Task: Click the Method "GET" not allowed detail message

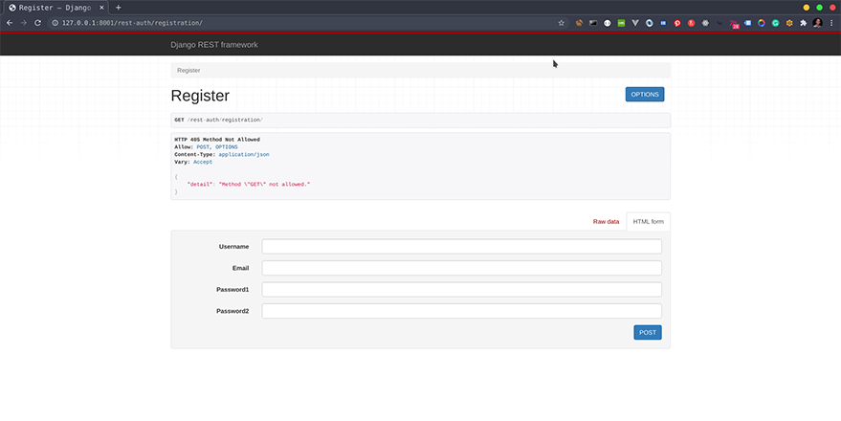Action: [264, 185]
